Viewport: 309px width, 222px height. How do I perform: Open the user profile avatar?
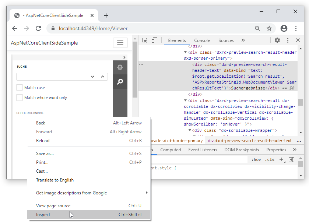pyautogui.click(x=284, y=28)
